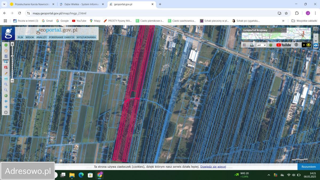The height and width of the screenshot is (180, 320).
Task: Open a new browser tab
Action: click(x=160, y=4)
